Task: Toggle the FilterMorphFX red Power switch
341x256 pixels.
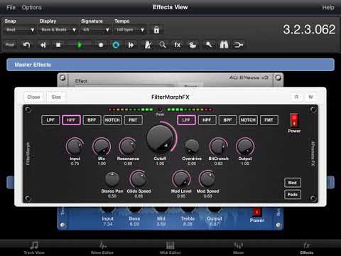Action: point(294,120)
